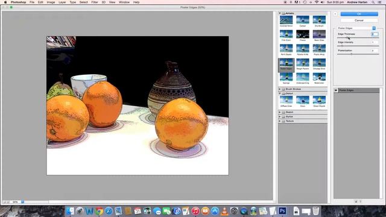Click the blue OK button
The height and width of the screenshot is (217, 386).
click(x=359, y=14)
